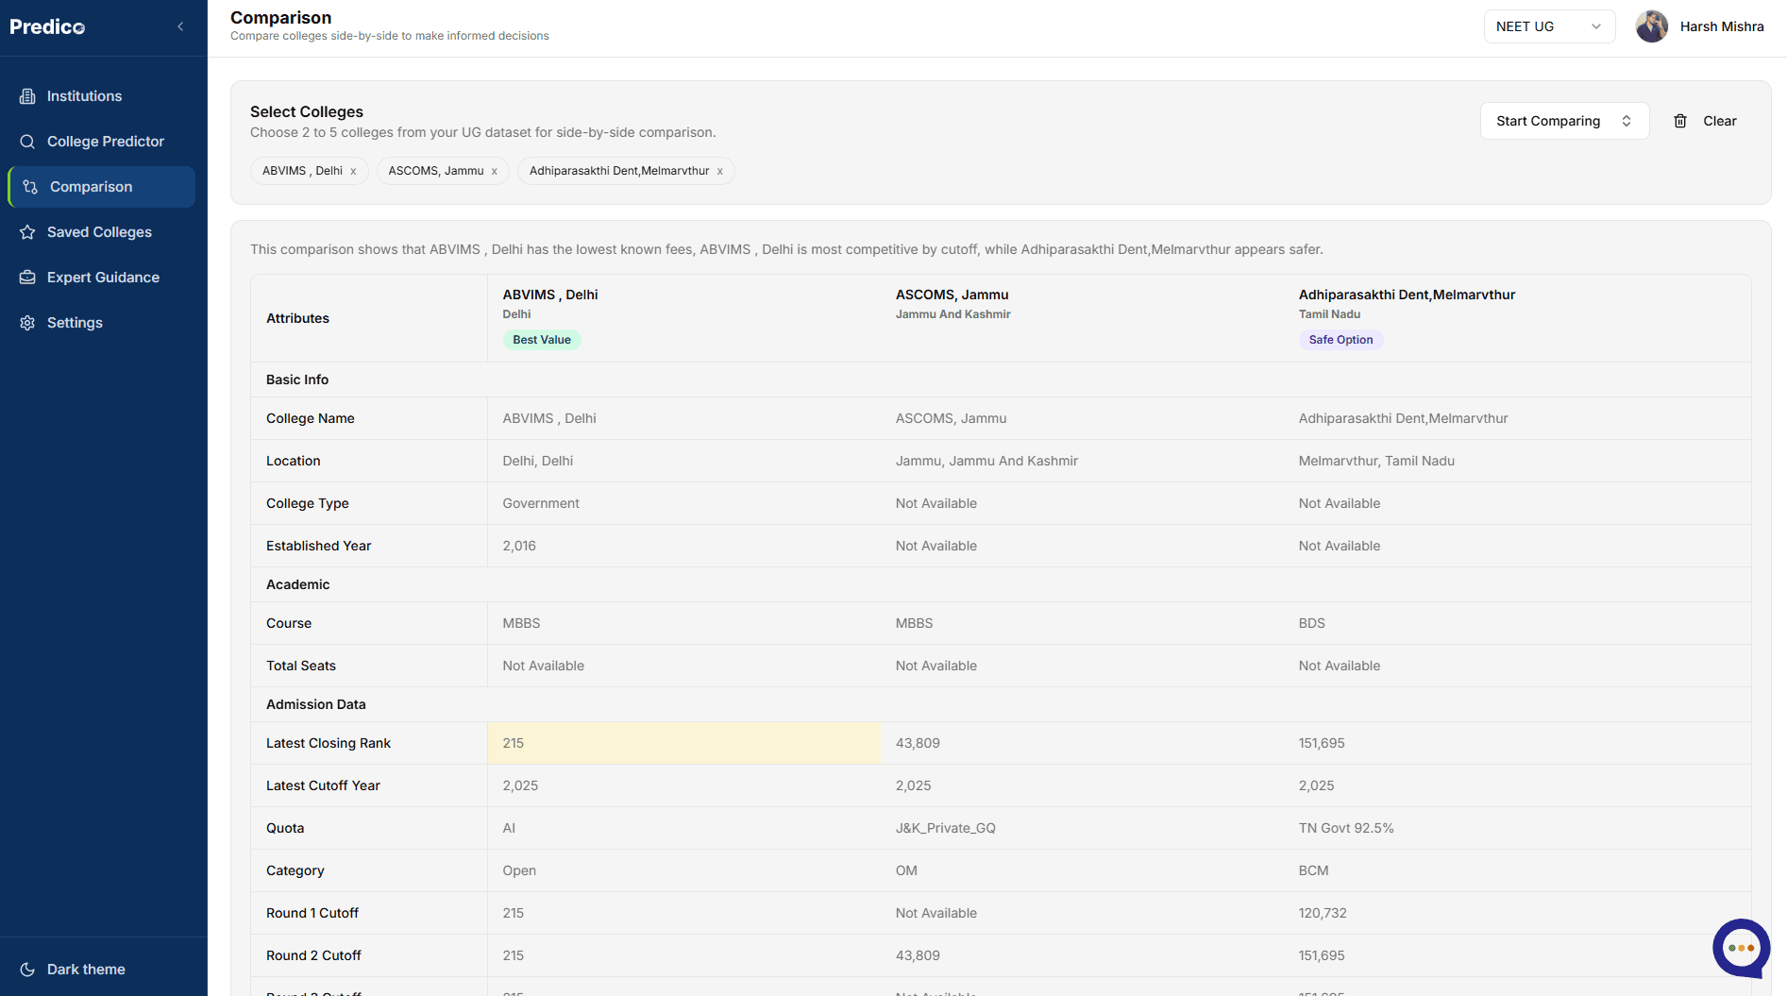Click the Academic section header

(298, 584)
